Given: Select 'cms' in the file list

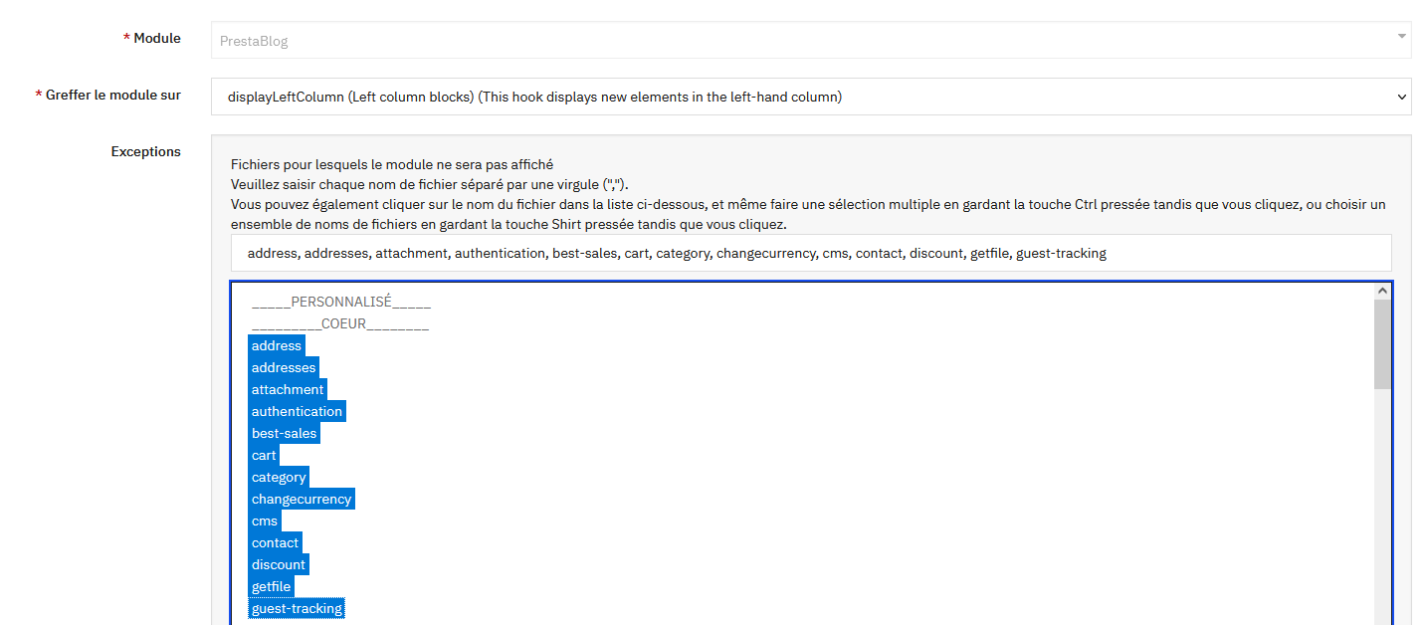Looking at the screenshot, I should (x=265, y=521).
